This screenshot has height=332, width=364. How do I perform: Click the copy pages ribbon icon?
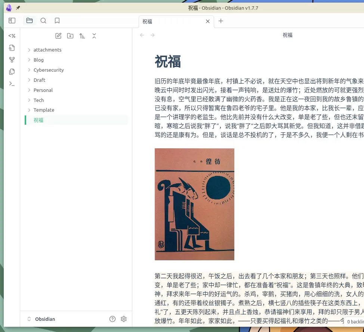coord(12,72)
